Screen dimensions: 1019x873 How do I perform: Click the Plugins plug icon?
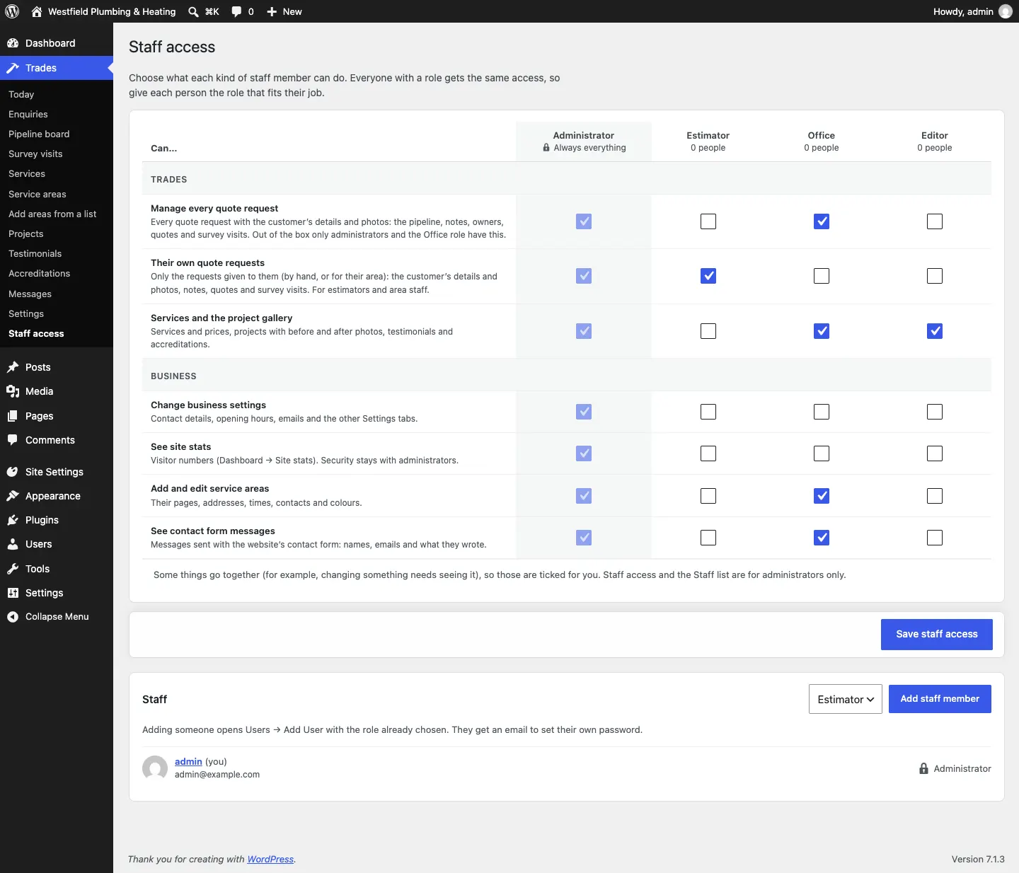click(x=13, y=520)
